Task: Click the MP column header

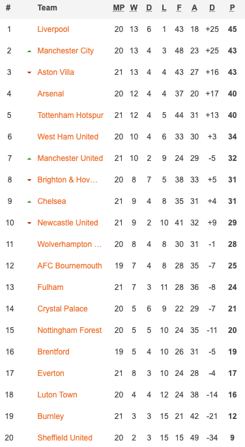Action: (x=119, y=8)
